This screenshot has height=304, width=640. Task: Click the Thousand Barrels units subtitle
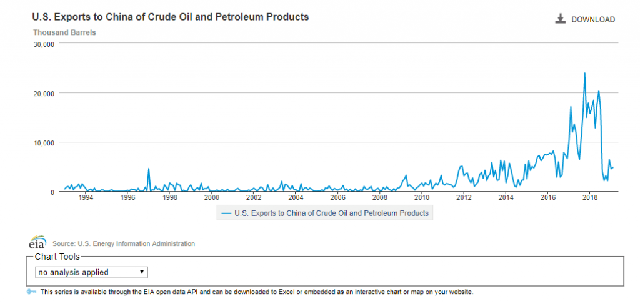click(x=64, y=32)
